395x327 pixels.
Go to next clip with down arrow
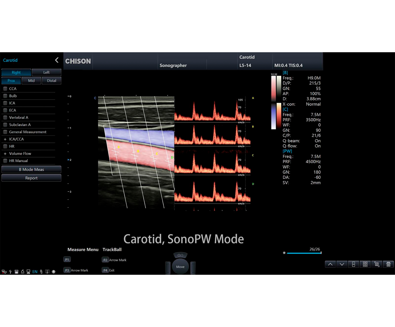[x=342, y=264]
